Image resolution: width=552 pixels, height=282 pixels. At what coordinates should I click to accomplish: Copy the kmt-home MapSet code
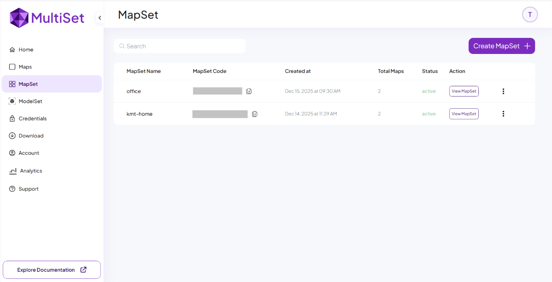tap(255, 114)
